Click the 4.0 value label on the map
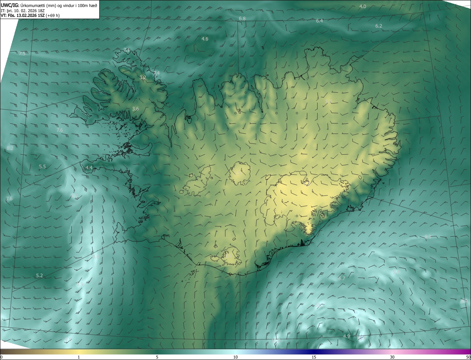Screen dimensions: 471x360 pos(363,6)
